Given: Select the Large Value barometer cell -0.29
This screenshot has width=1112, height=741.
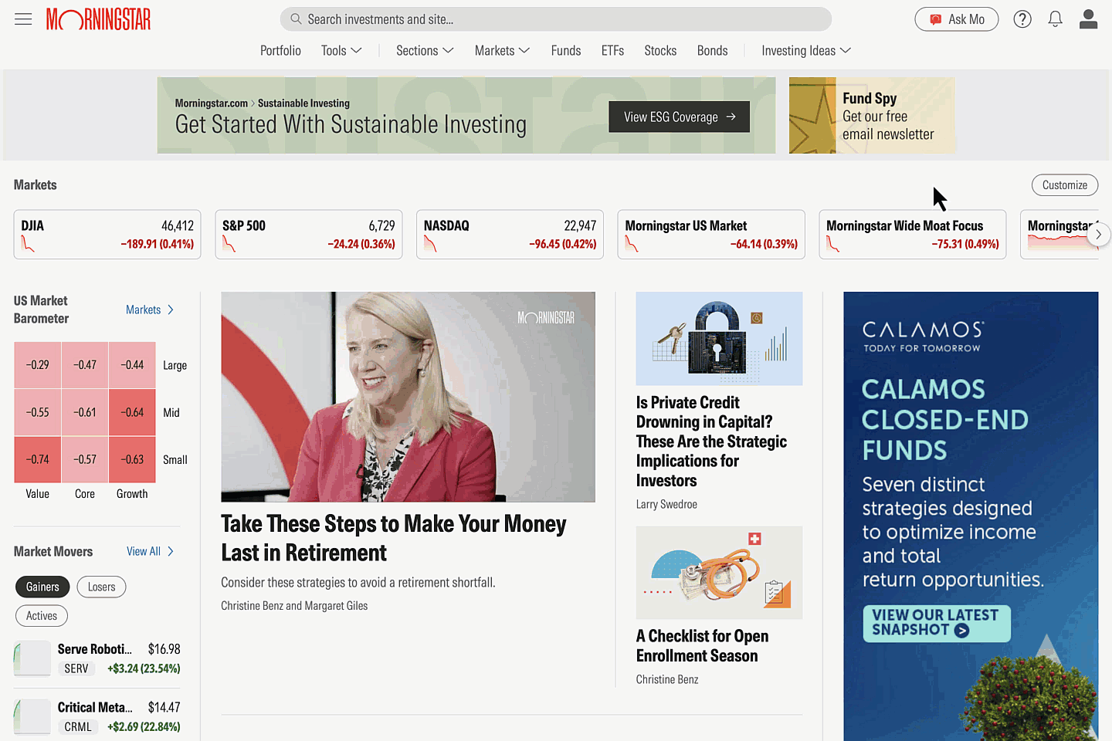Looking at the screenshot, I should 37,365.
